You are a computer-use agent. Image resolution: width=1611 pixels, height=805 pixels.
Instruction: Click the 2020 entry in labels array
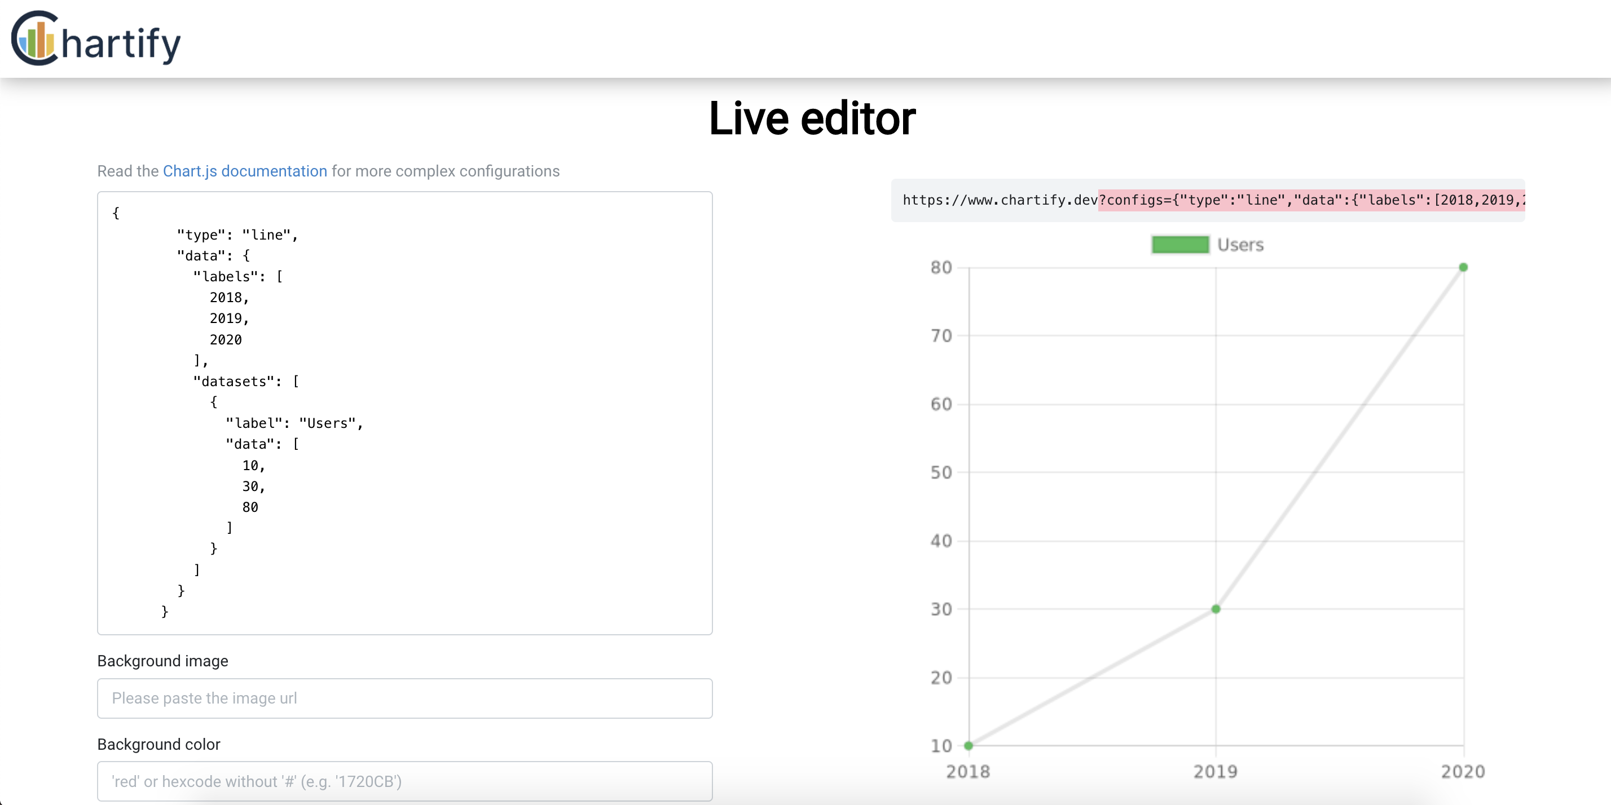click(x=225, y=339)
